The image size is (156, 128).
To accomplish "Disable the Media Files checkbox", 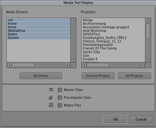I will (x=60, y=105).
